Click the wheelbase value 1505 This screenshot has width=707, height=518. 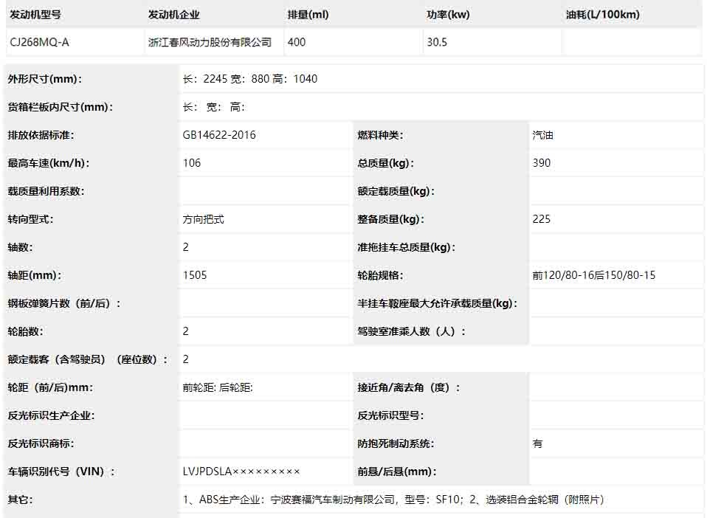pyautogui.click(x=195, y=275)
